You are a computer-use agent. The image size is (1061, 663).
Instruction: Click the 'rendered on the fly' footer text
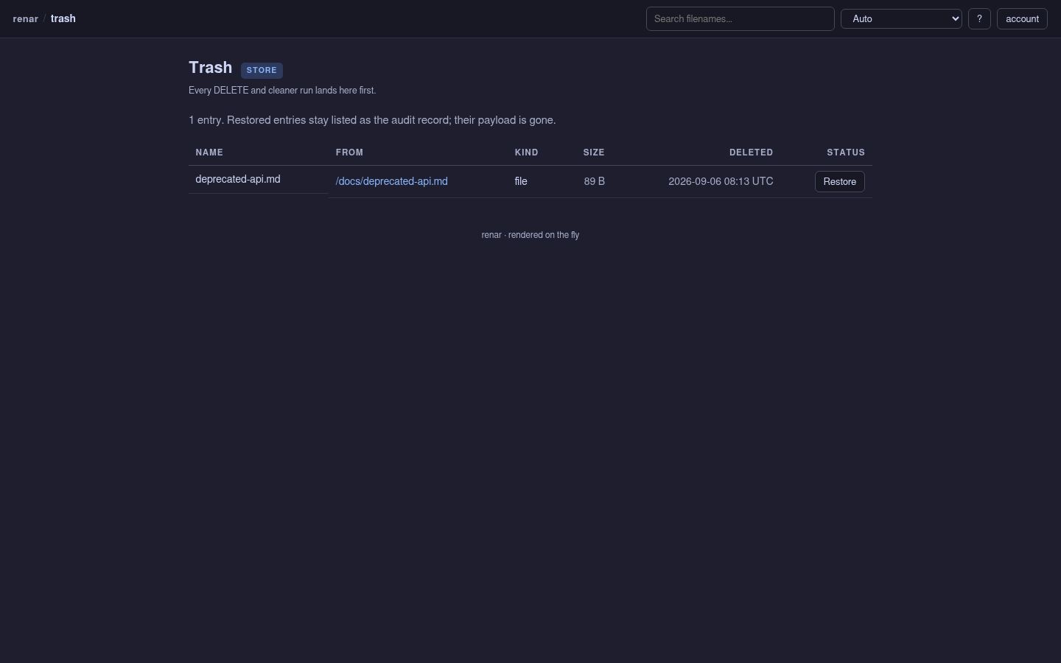coord(544,235)
